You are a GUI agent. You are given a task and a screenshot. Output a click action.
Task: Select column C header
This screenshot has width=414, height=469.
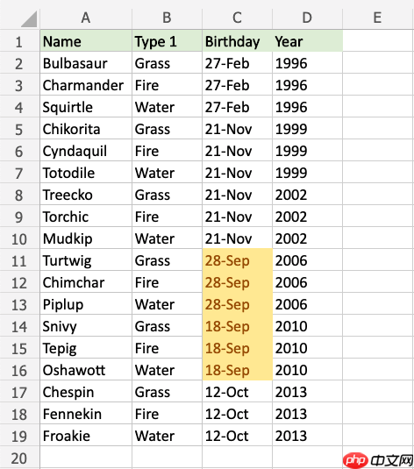(x=238, y=18)
